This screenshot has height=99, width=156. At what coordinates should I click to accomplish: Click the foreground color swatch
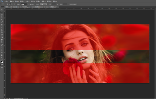(x=1, y=62)
